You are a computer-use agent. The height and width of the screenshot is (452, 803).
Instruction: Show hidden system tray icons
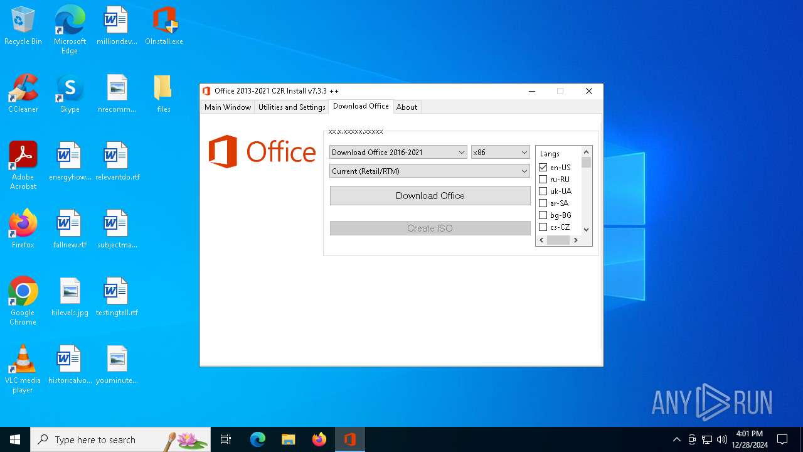pyautogui.click(x=676, y=439)
